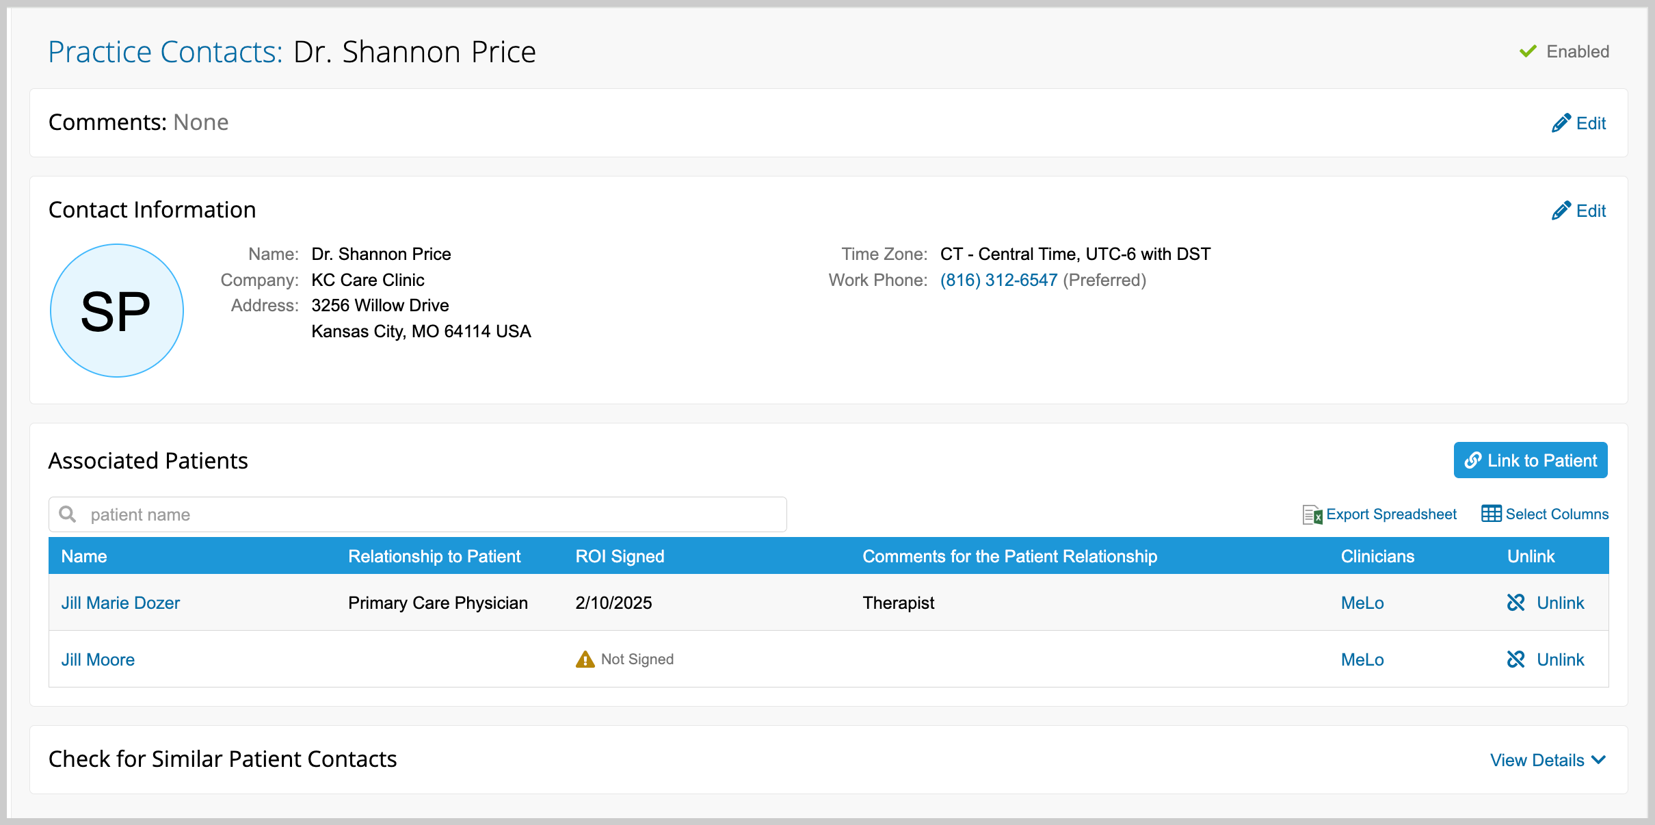Image resolution: width=1655 pixels, height=825 pixels.
Task: Click 'Therapist' comment cell
Action: coord(898,603)
